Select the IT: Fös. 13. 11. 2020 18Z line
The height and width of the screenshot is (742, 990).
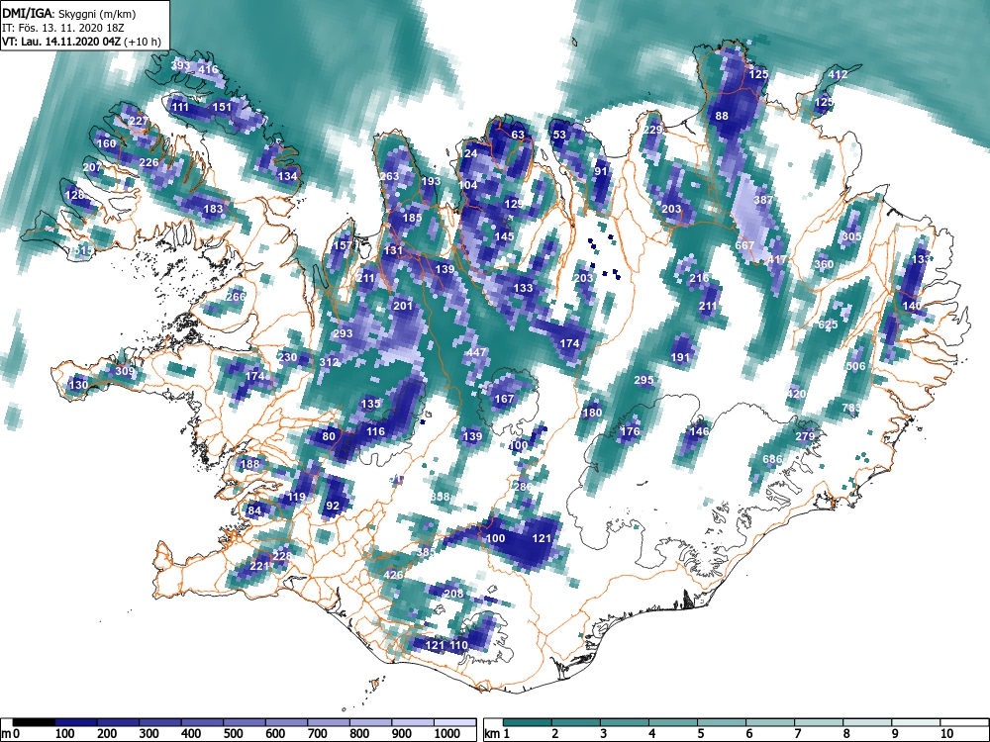coord(61,28)
